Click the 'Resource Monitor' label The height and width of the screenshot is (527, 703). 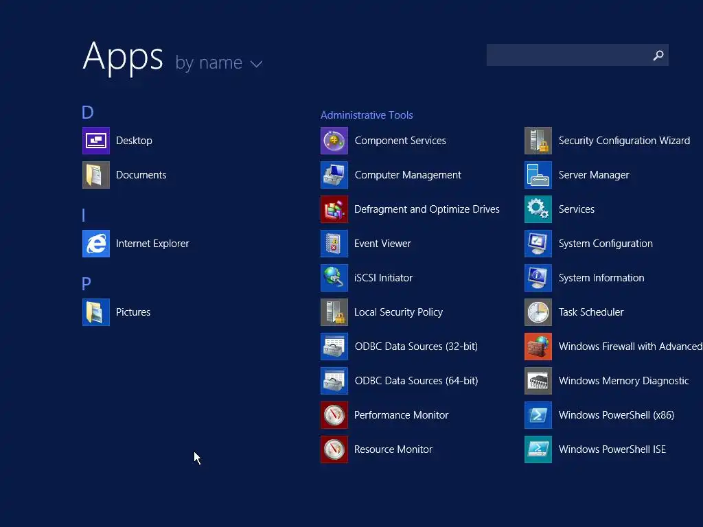[x=393, y=449]
